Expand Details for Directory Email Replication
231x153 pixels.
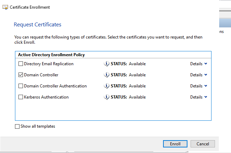[x=199, y=64]
